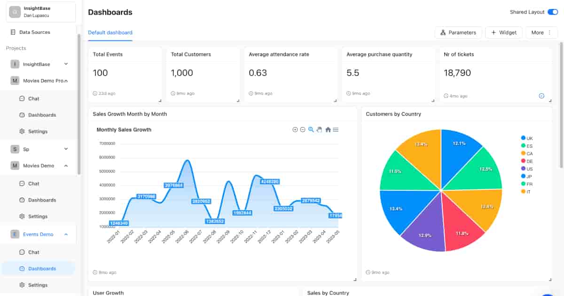
Task: Switch to Default dashboard tab
Action: click(110, 33)
